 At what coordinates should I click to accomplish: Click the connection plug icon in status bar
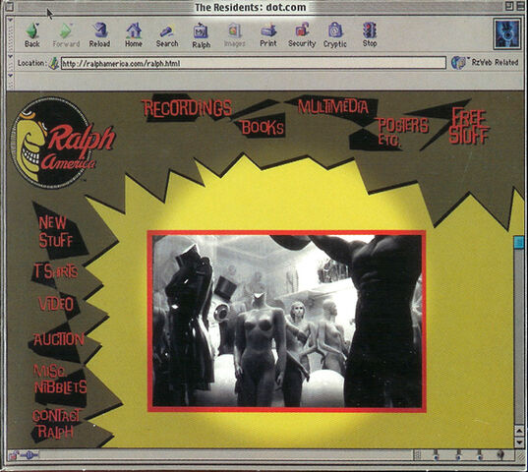(29, 455)
